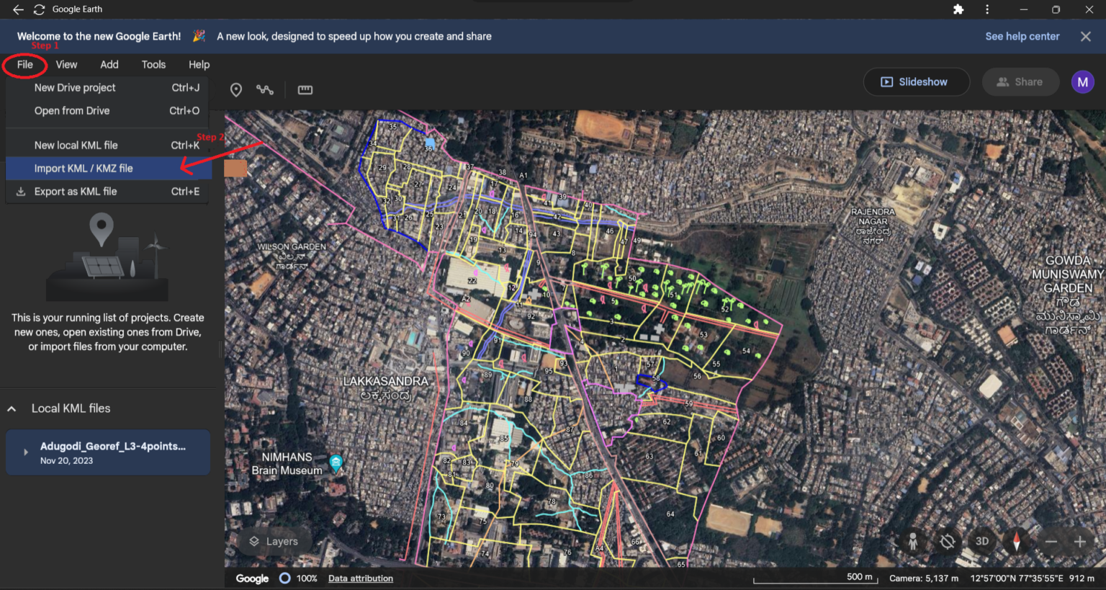Screen dimensions: 1106x590
Task: Select the Draw path tool
Action: pos(265,89)
